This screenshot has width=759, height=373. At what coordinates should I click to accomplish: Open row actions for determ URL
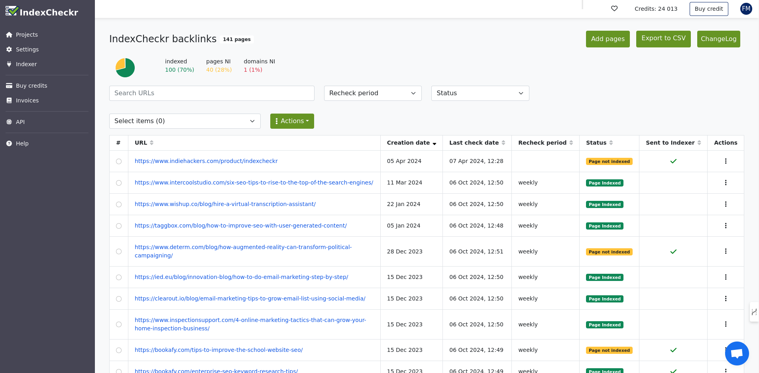point(726,251)
